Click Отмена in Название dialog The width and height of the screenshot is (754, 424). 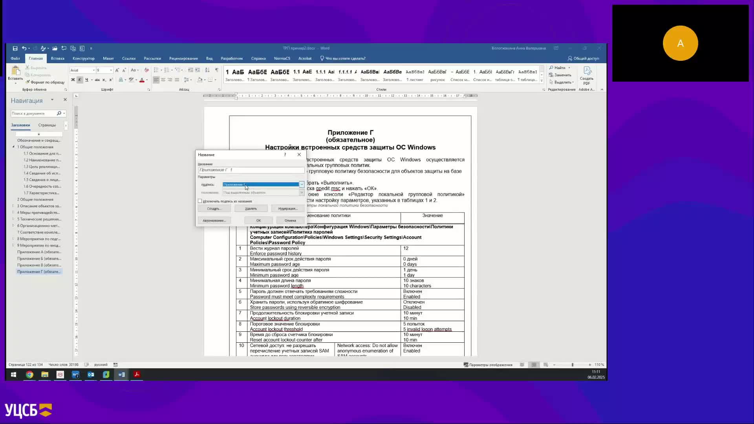click(290, 220)
